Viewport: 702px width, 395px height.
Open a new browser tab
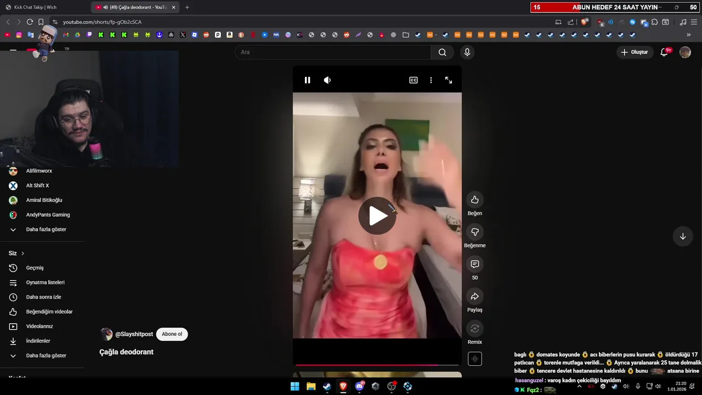point(187,7)
